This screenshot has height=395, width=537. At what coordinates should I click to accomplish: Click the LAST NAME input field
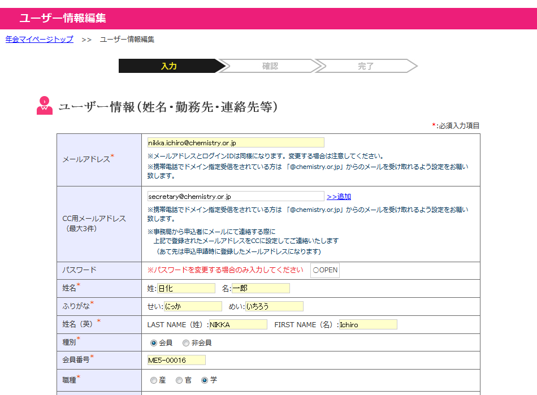(x=238, y=324)
